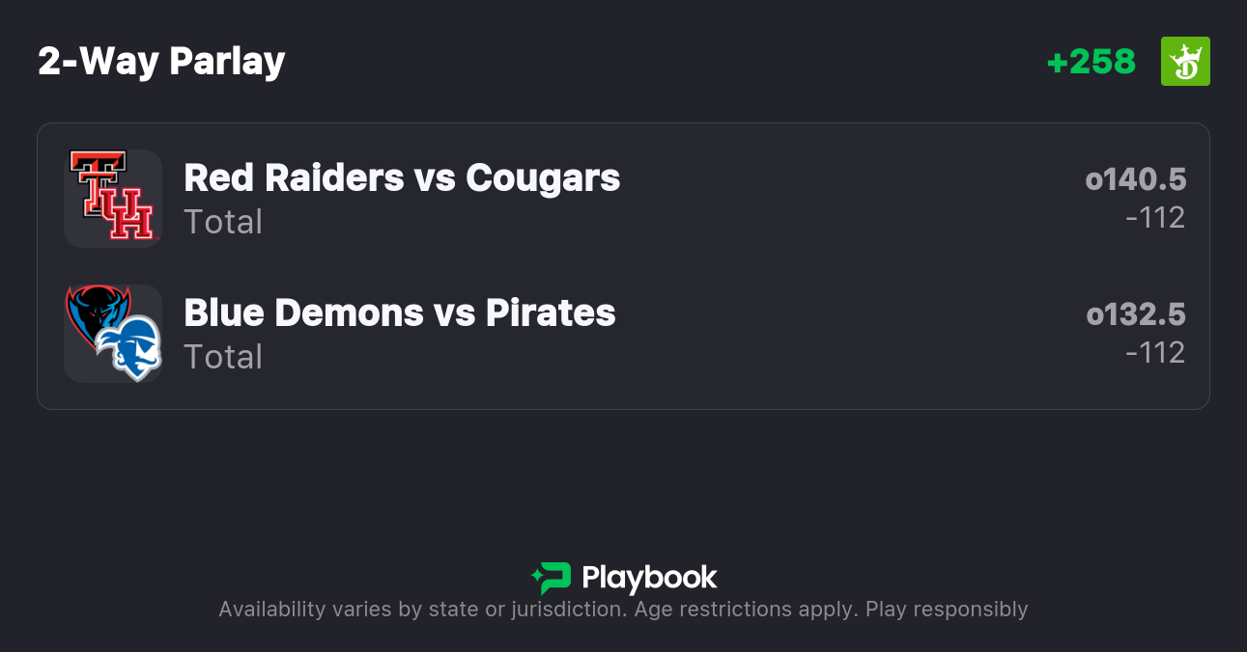
Task: Open the Red Raiders vs Cougars matchup
Action: (402, 177)
